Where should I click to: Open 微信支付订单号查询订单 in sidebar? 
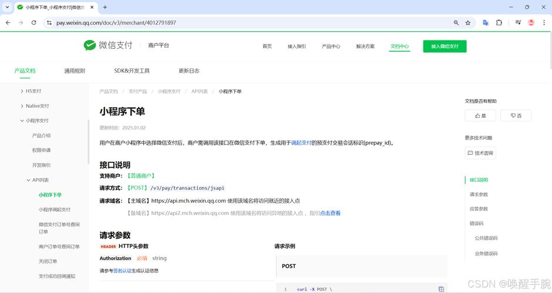pyautogui.click(x=59, y=228)
